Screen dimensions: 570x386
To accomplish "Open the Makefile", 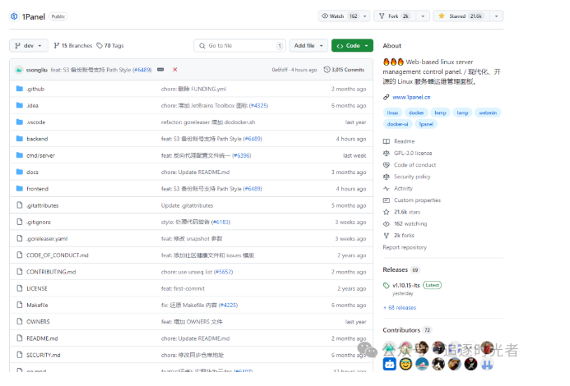I will (37, 306).
